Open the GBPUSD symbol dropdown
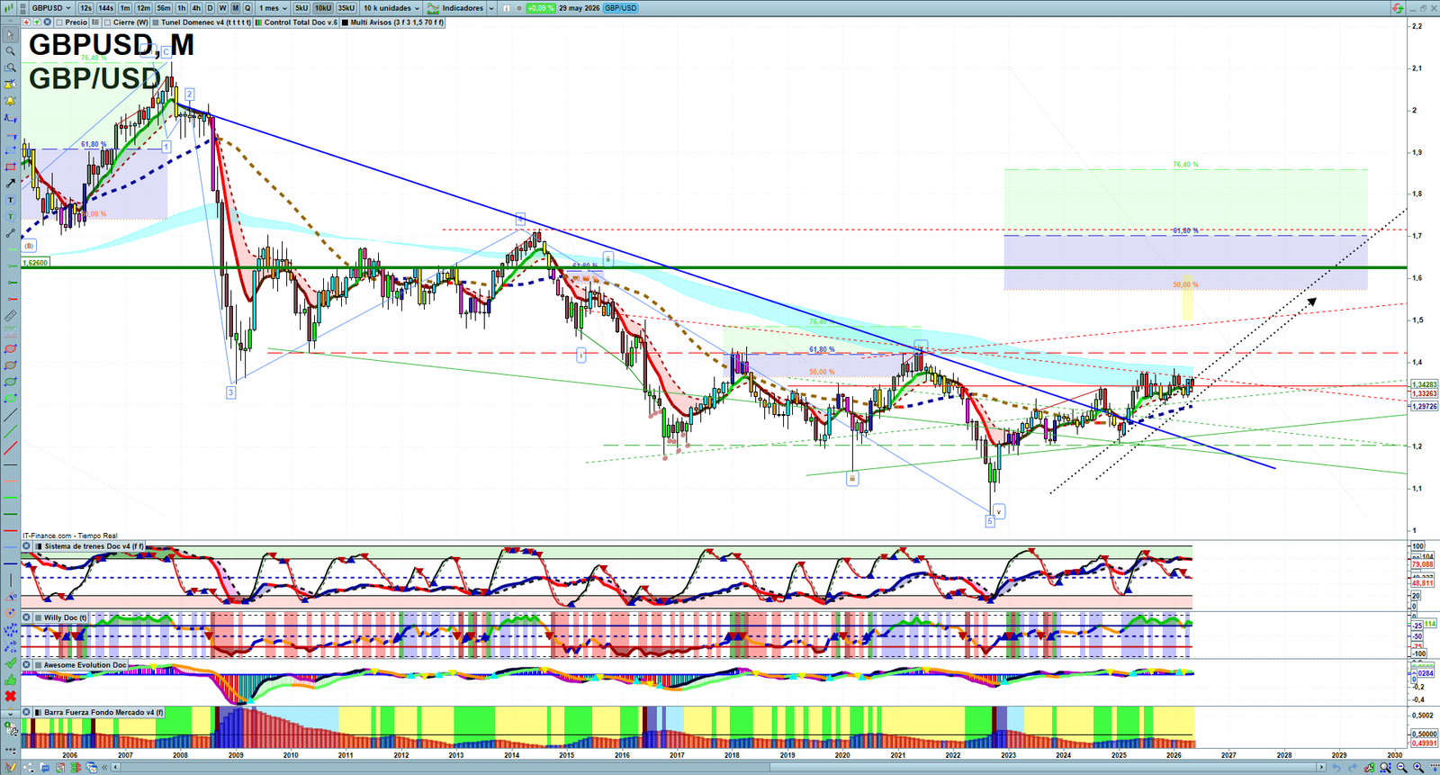Viewport: 1440px width, 775px height. [x=51, y=8]
